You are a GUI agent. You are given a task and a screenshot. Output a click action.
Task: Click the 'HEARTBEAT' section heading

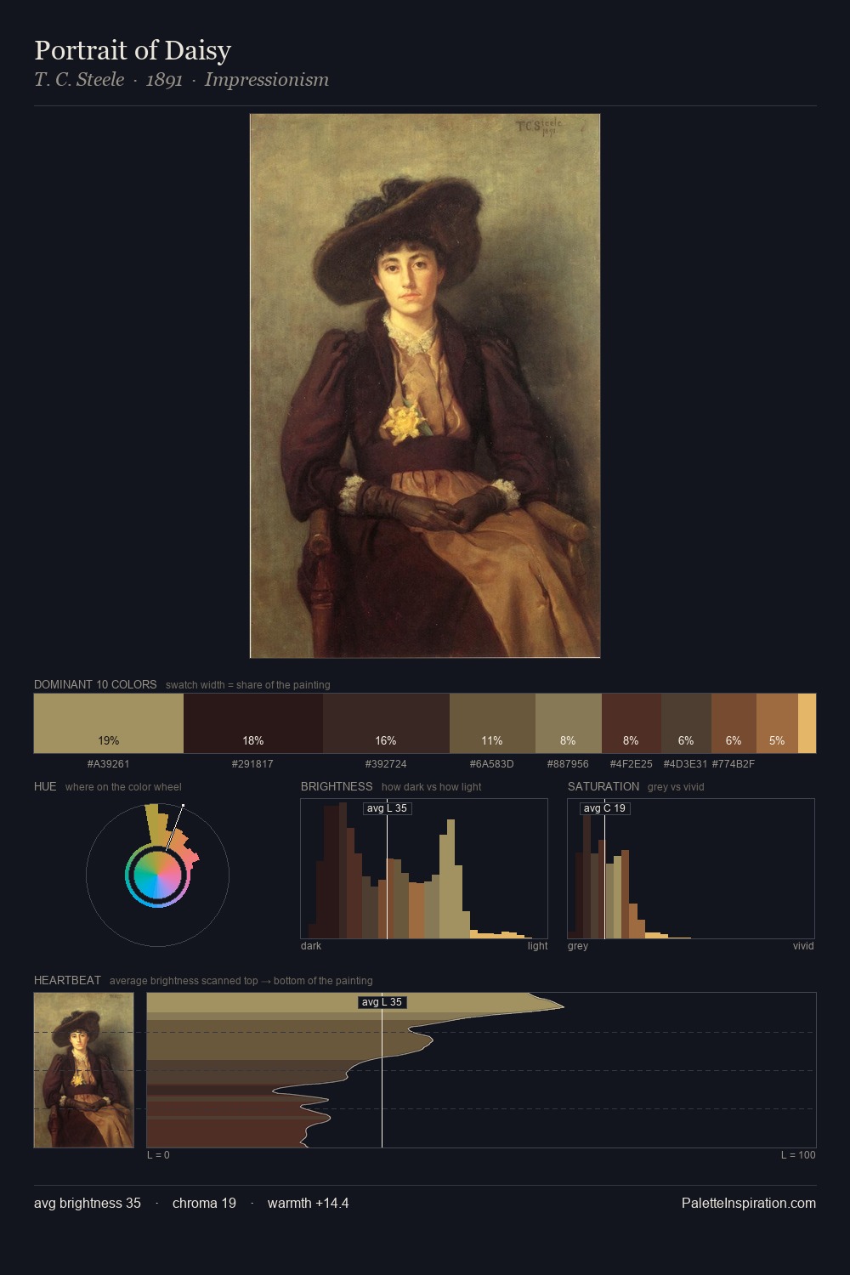tap(67, 980)
